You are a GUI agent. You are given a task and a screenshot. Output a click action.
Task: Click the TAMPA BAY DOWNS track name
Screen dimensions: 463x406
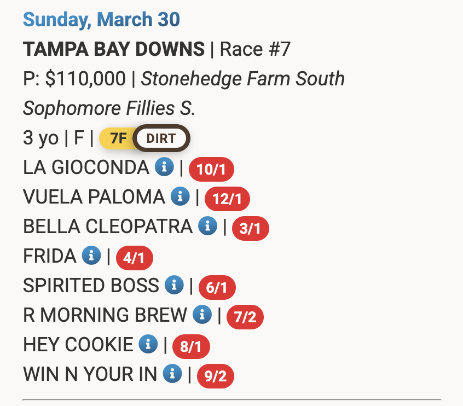pyautogui.click(x=114, y=49)
